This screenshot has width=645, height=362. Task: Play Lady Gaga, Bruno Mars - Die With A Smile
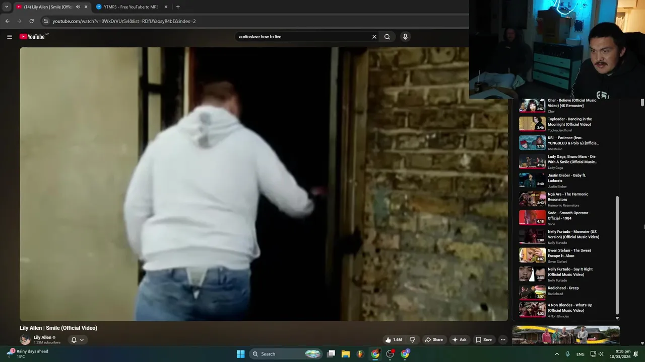pos(560,161)
